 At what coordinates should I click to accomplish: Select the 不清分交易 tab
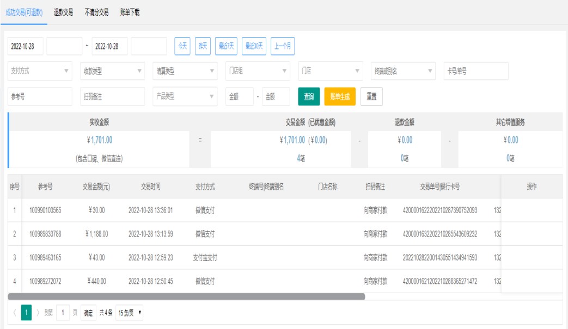tap(96, 12)
